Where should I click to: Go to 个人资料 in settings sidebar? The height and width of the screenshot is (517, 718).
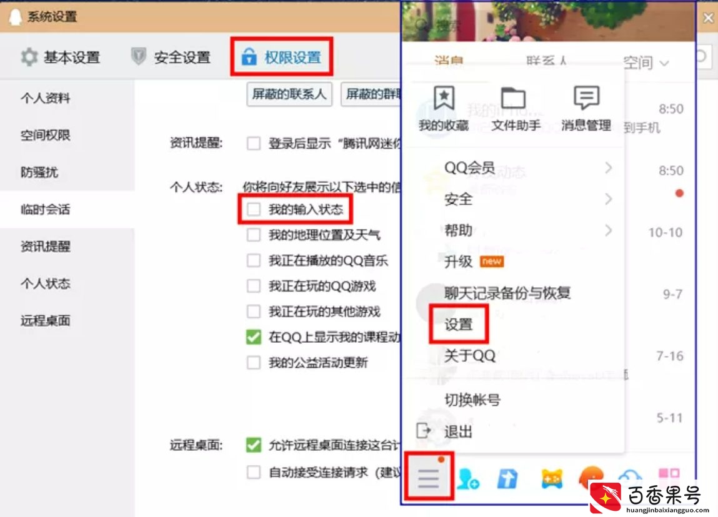click(46, 98)
